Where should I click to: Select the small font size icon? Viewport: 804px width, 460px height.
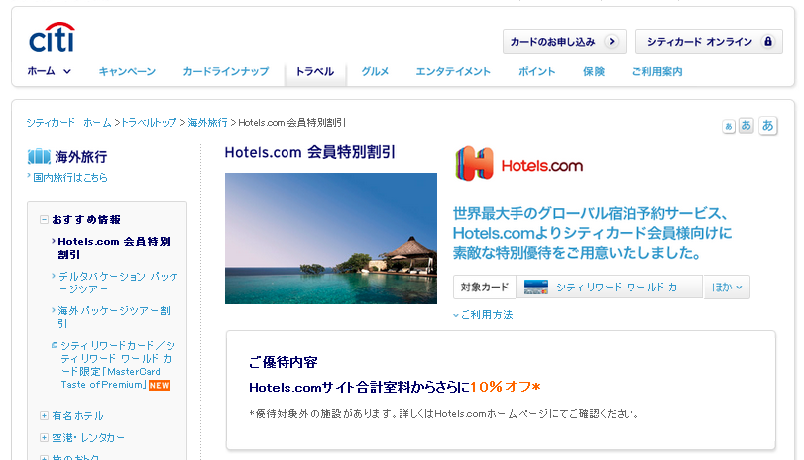729,126
